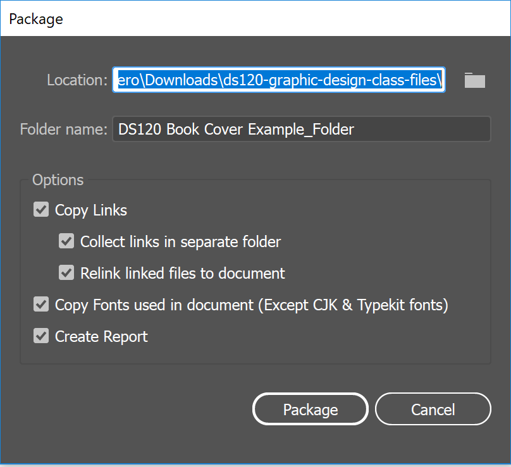Toggle Relink linked files to document
This screenshot has width=511, height=467.
(66, 272)
